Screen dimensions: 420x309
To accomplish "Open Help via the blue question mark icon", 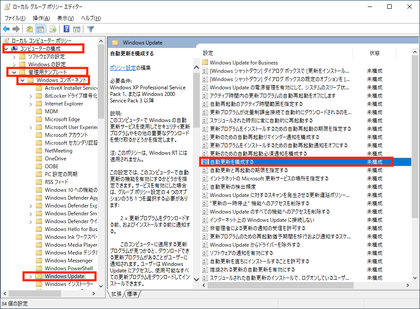I will coord(66,29).
